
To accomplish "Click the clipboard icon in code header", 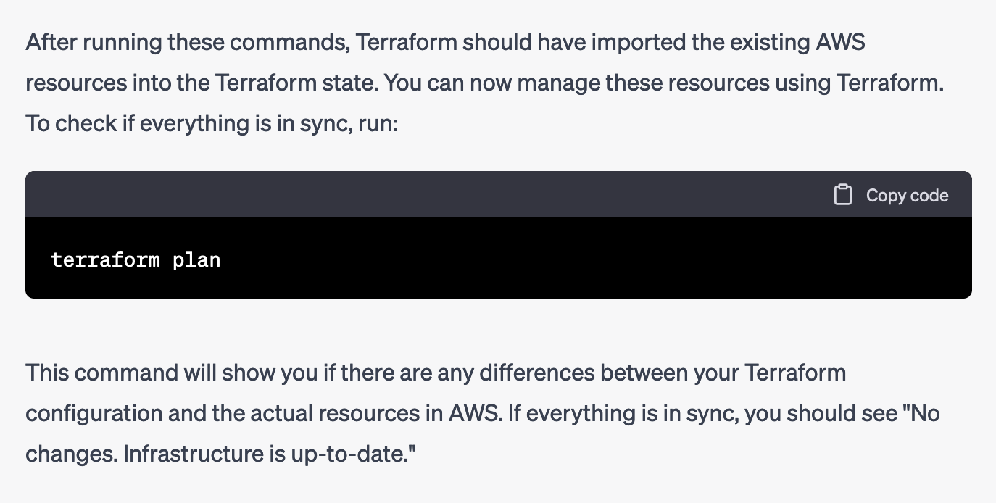I will [842, 195].
